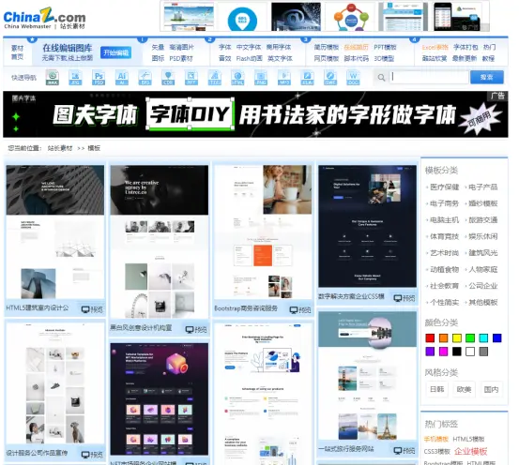This screenshot has height=465, width=519.
Task: Select the DOC Word file icon
Action: click(x=353, y=78)
